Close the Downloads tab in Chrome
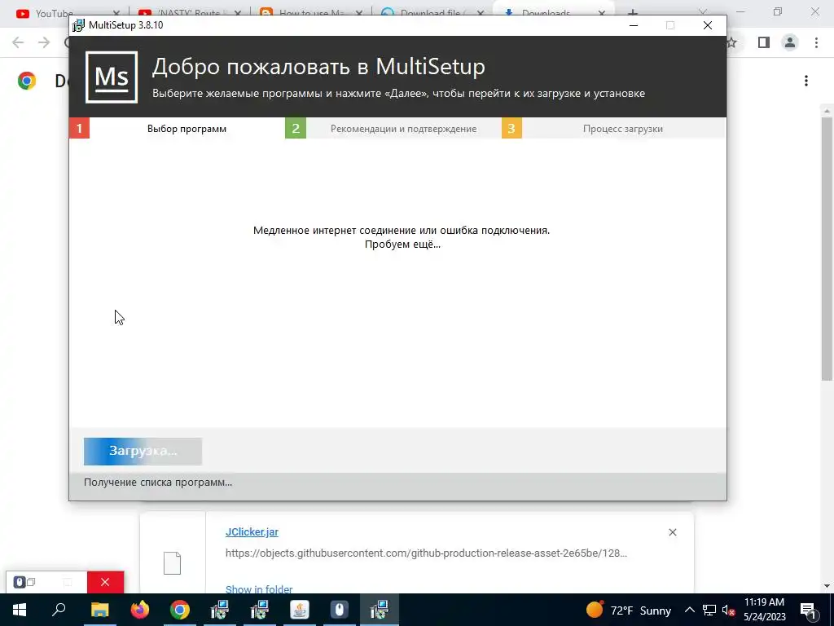The width and height of the screenshot is (834, 626). [602, 13]
